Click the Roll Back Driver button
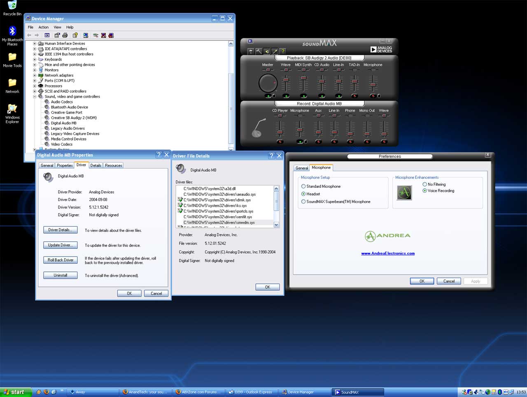 coord(60,260)
